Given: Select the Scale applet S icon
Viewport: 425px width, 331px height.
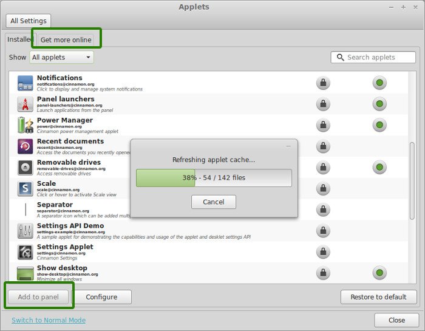Looking at the screenshot, I should pos(25,188).
